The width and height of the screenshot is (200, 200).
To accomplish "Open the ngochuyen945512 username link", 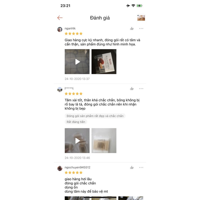I will click(x=77, y=167).
